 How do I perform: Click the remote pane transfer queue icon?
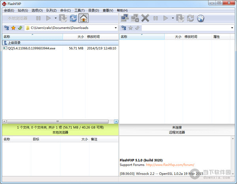pos(180,18)
